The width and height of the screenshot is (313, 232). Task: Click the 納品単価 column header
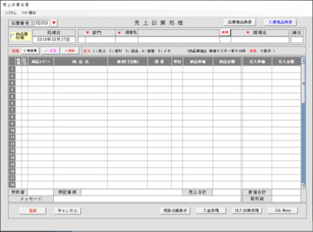[198, 62]
